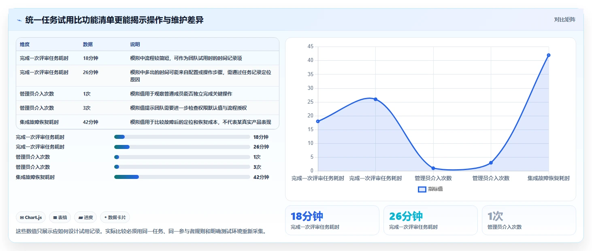The image size is (592, 251).
Task: Click the chart data point at value 1
Action: [433, 168]
